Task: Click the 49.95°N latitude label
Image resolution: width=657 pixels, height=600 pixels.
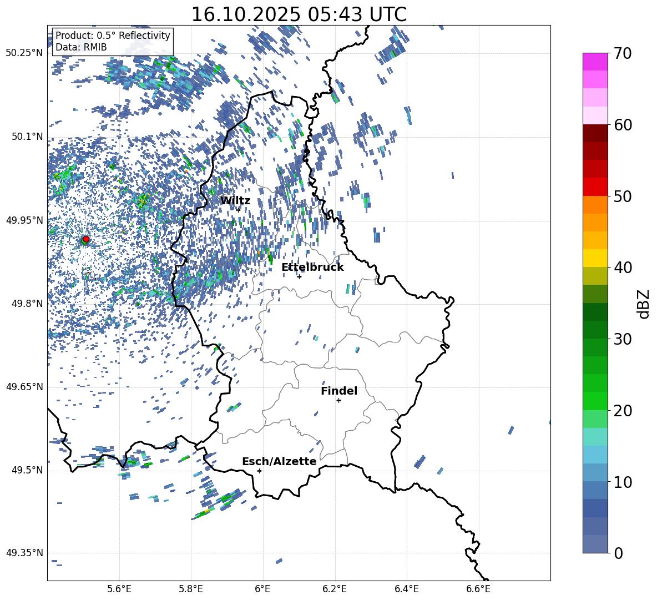Action: click(24, 220)
